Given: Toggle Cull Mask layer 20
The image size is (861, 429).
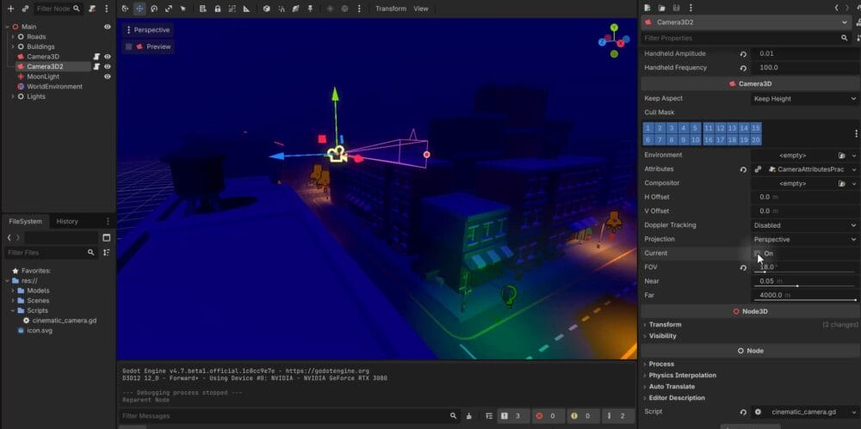Looking at the screenshot, I should [x=756, y=140].
